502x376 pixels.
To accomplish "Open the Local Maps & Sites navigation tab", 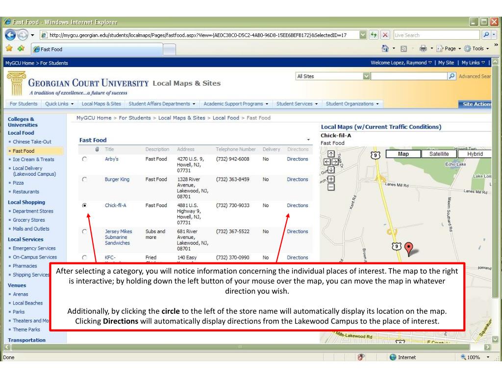I will click(101, 104).
